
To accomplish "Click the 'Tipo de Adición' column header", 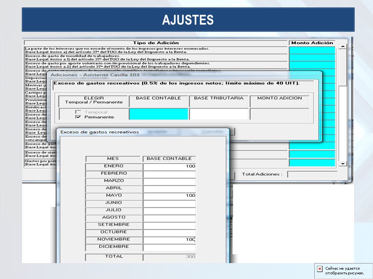I will [156, 43].
